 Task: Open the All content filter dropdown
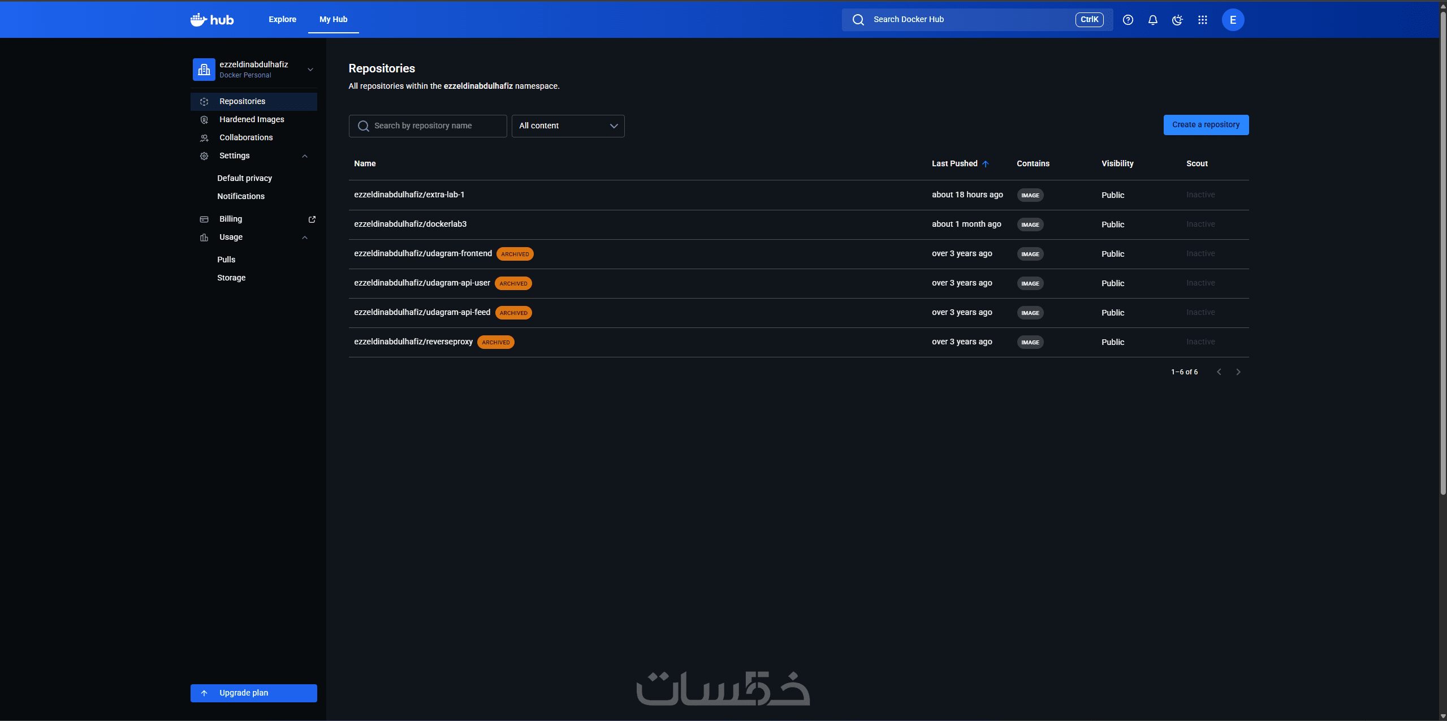(568, 126)
